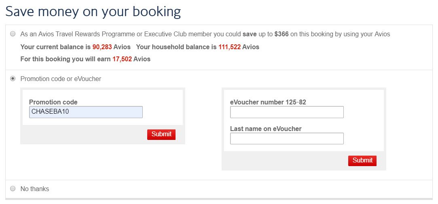This screenshot has width=438, height=204.
Task: Click the current balance value 90,283
Action: (102, 47)
